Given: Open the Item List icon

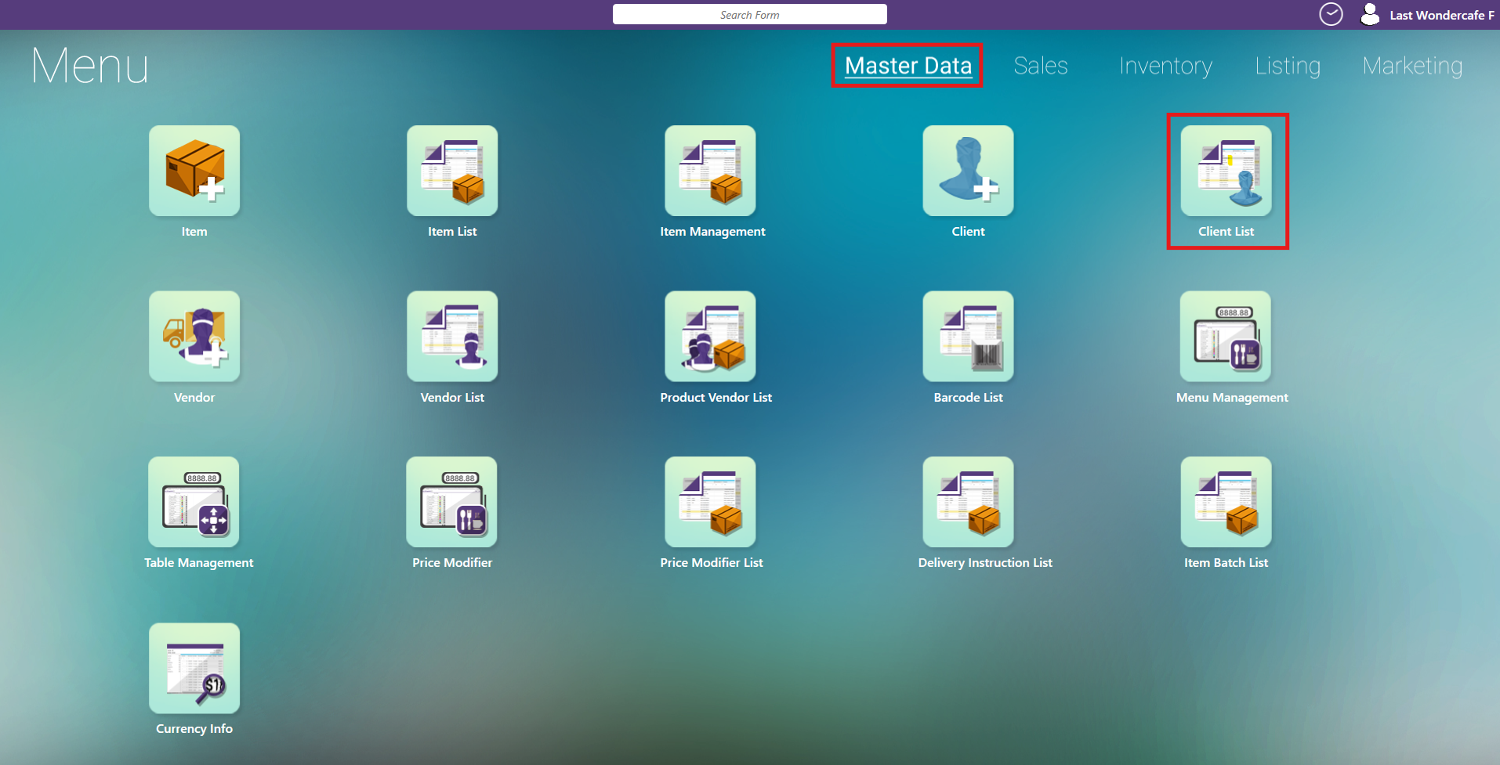Looking at the screenshot, I should pos(452,171).
